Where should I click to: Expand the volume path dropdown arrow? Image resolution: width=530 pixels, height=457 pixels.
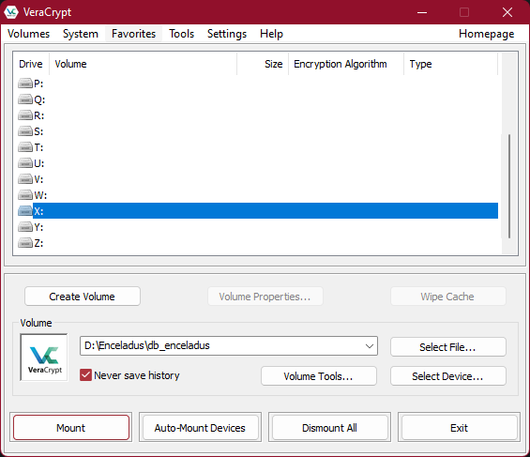(x=370, y=345)
